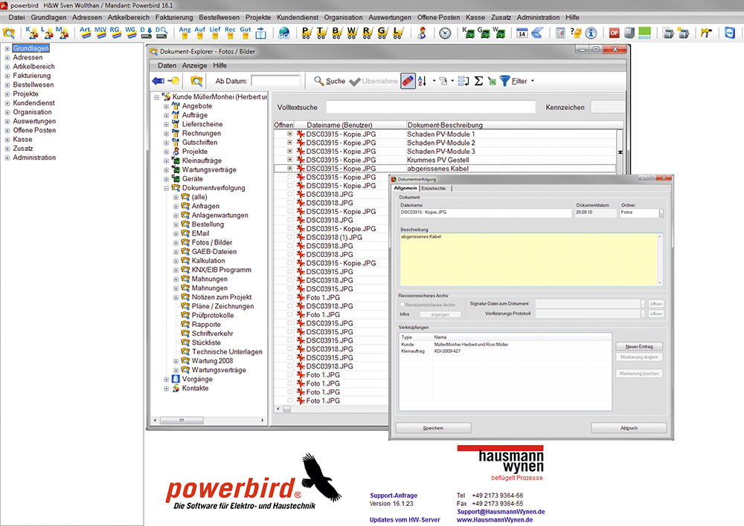The image size is (744, 526).
Task: Tick the Öffnen checkbox for Schaden PV-Module 2
Action: (x=289, y=143)
